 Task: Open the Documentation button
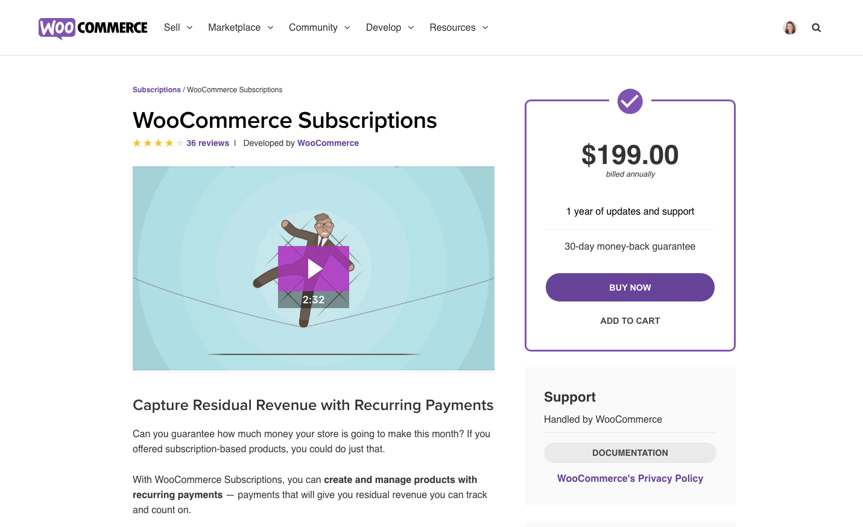[630, 453]
